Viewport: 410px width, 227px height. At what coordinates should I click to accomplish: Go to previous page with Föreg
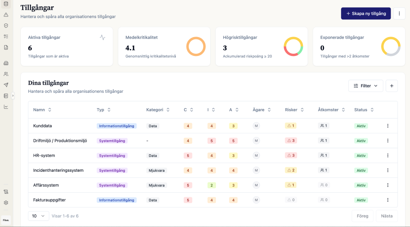(362, 216)
